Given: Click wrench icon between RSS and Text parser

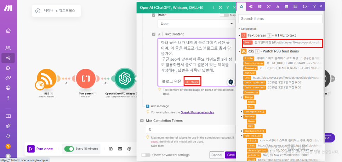Looking at the screenshot, I should point(66,83).
